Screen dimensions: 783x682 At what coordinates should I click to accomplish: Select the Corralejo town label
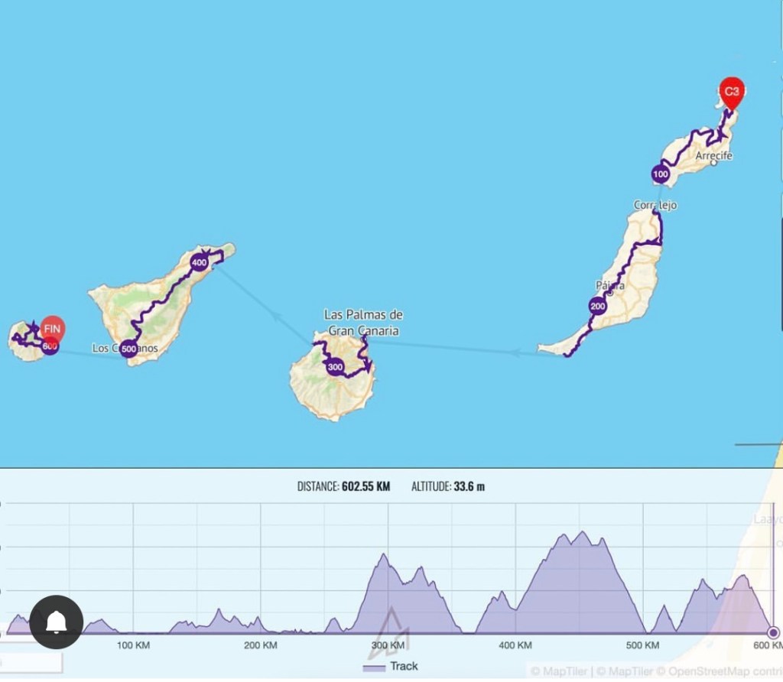coord(655,205)
